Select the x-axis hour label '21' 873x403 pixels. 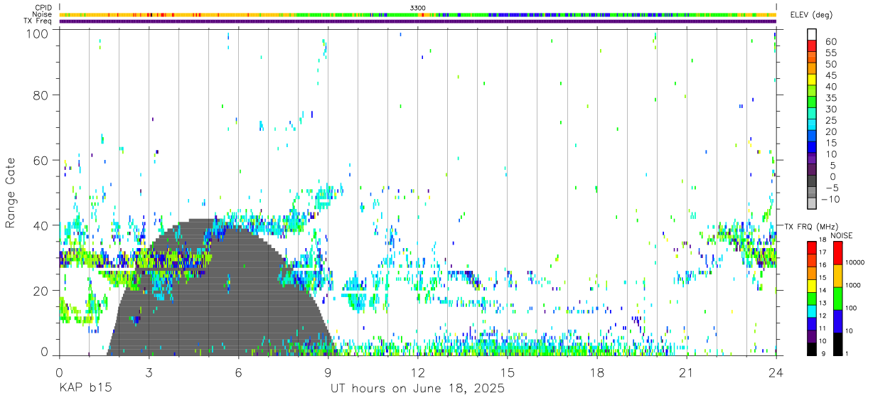[686, 372]
